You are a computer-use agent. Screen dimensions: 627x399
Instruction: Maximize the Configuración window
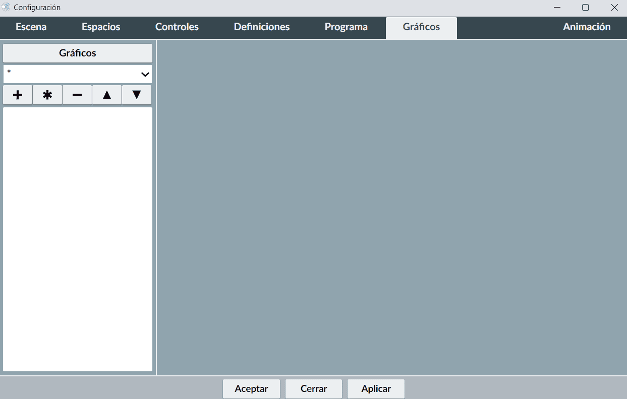point(586,8)
